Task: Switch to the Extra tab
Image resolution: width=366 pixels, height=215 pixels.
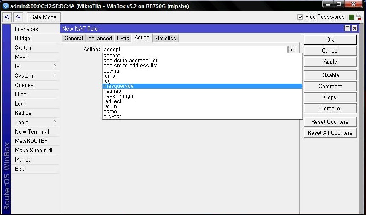Action: (123, 38)
